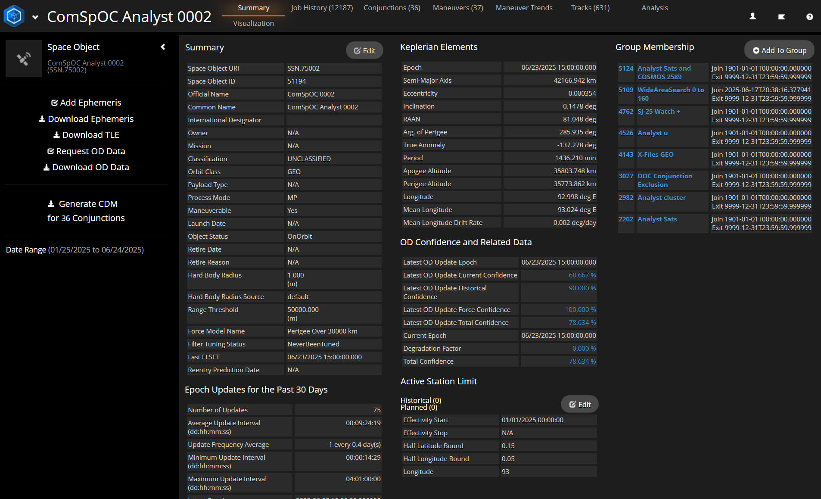Open the Analysis tab
This screenshot has width=821, height=499.
tap(655, 8)
